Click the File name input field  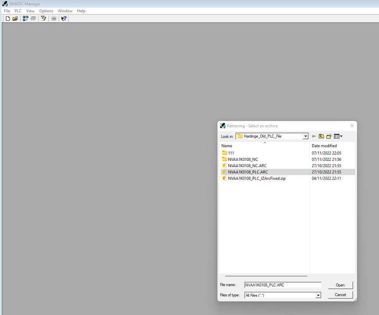283,285
